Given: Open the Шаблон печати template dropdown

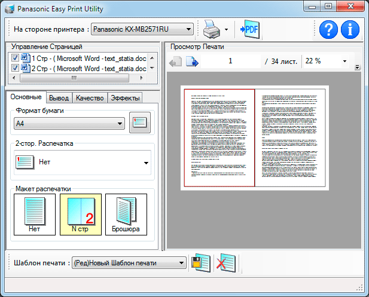Looking at the screenshot, I should (x=129, y=263).
